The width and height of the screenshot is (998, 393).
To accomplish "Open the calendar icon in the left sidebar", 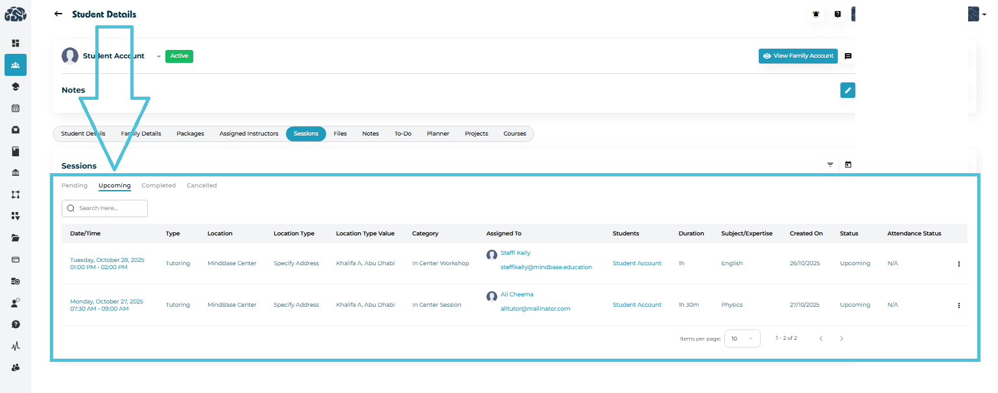I will pos(16,108).
